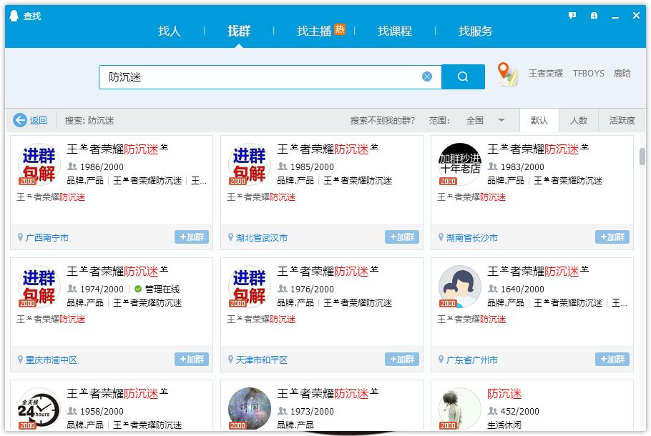Open the nearby groups map pin icon

click(507, 74)
